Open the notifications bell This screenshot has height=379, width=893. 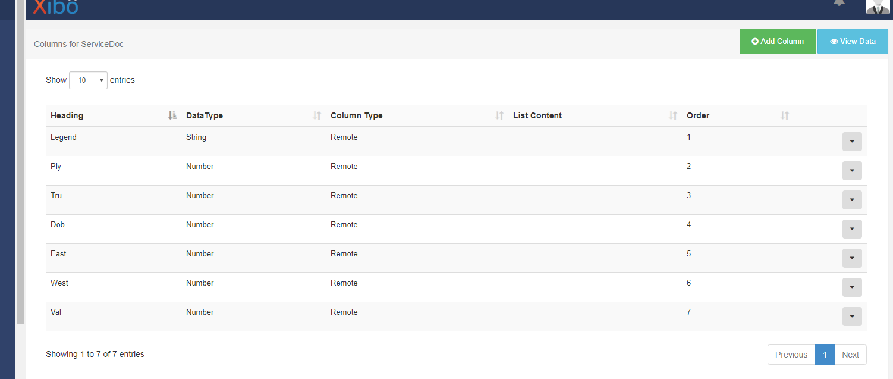[839, 3]
